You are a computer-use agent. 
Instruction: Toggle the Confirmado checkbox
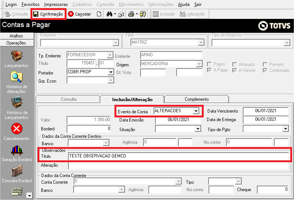coord(265,70)
